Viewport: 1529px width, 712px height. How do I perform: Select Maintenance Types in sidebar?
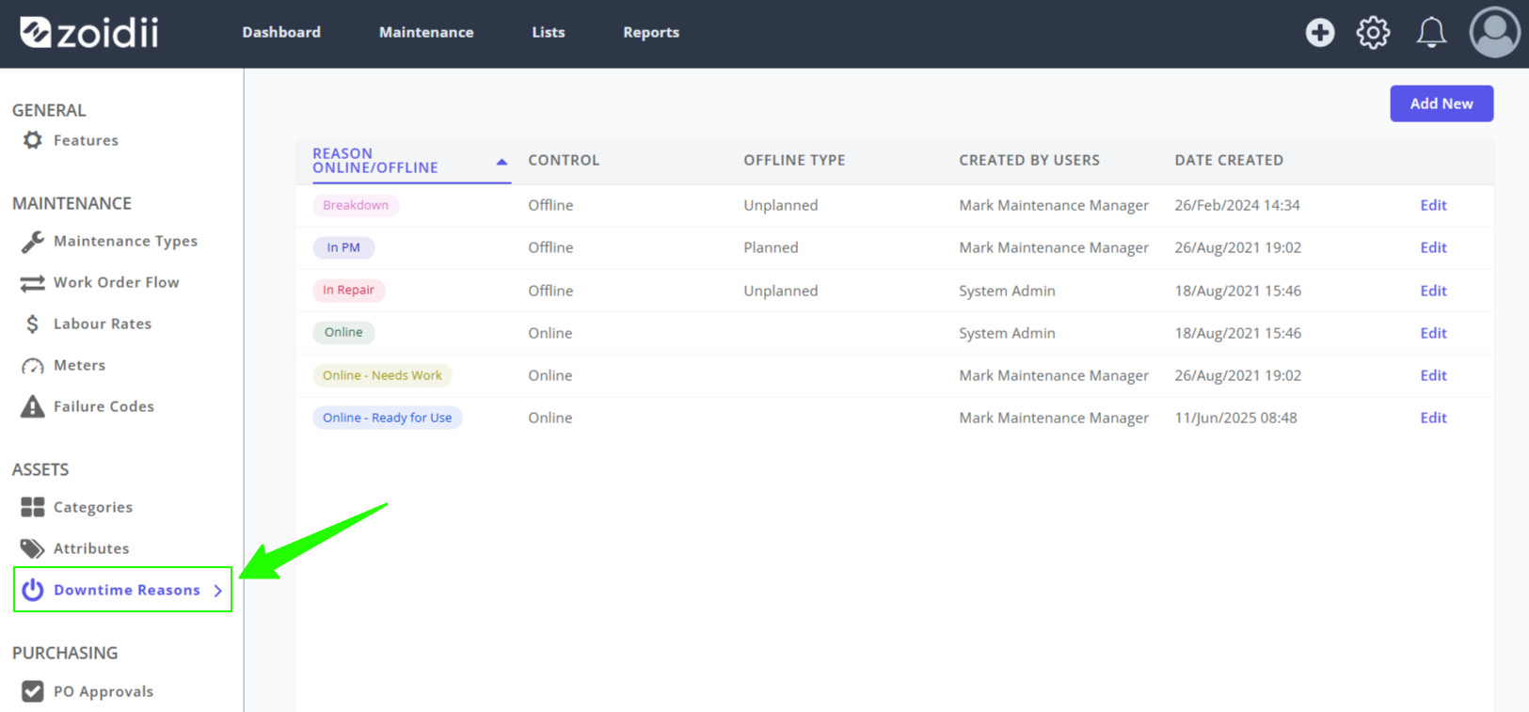coord(125,241)
